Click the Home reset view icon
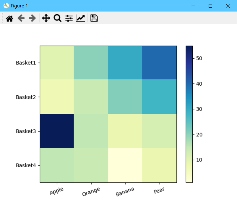The image size is (237, 202). coord(9,18)
